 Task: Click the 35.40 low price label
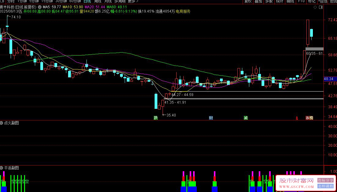tap(171, 115)
